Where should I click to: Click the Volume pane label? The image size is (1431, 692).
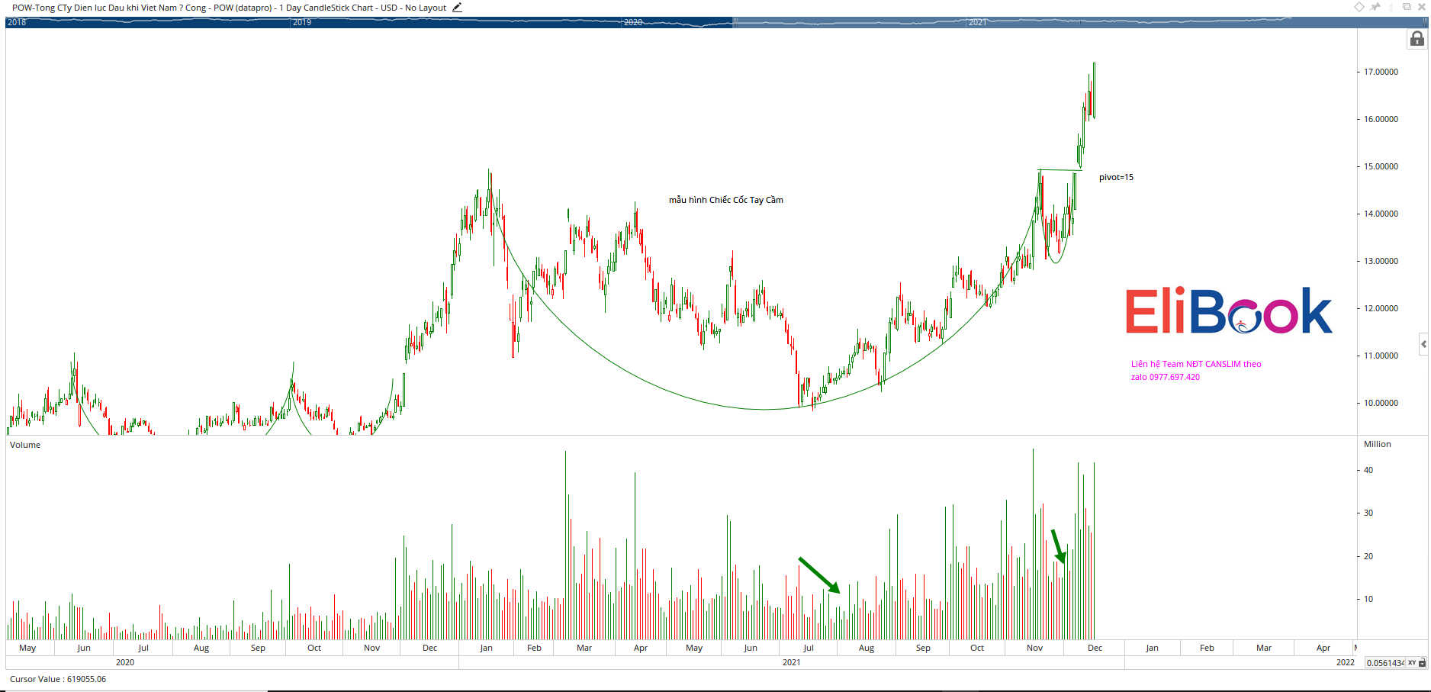25,445
